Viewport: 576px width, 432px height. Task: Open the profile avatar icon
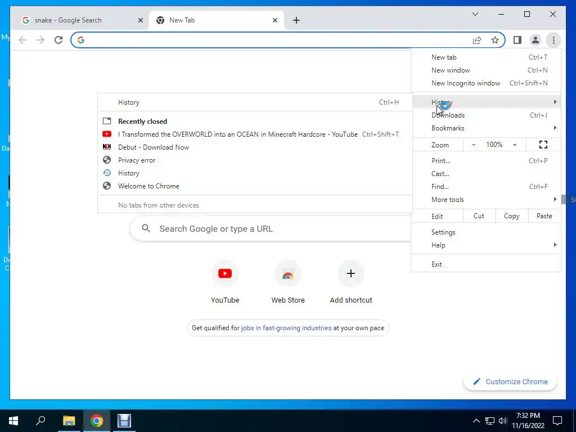tap(535, 40)
